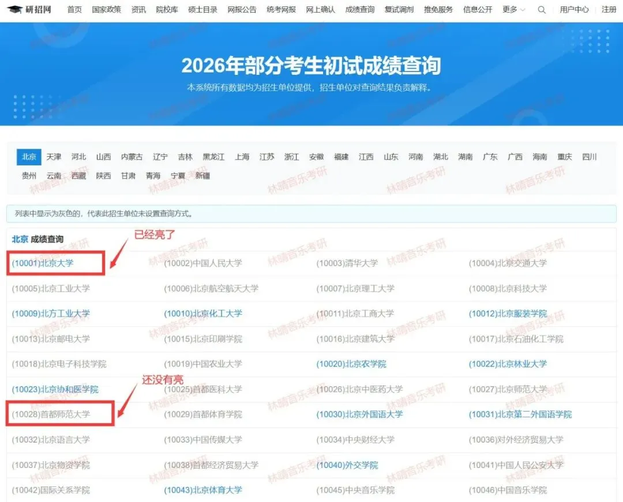Click the 研招网 logo
This screenshot has width=623, height=502.
coord(29,10)
